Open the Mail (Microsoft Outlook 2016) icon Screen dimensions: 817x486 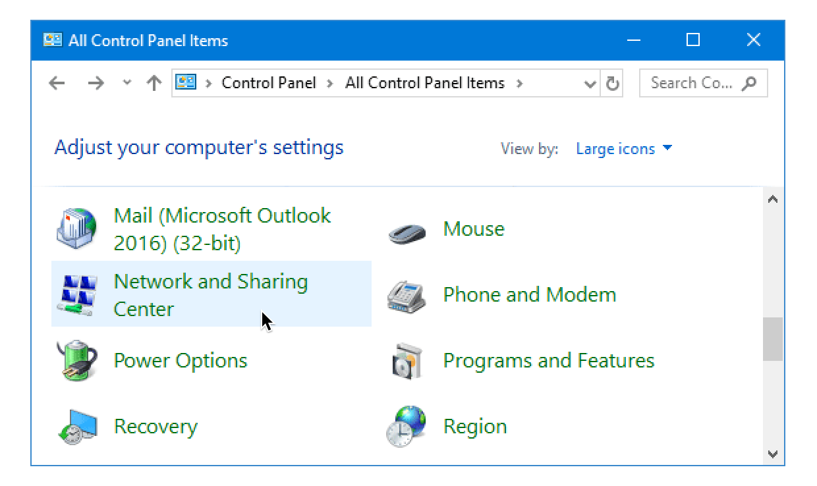click(76, 229)
